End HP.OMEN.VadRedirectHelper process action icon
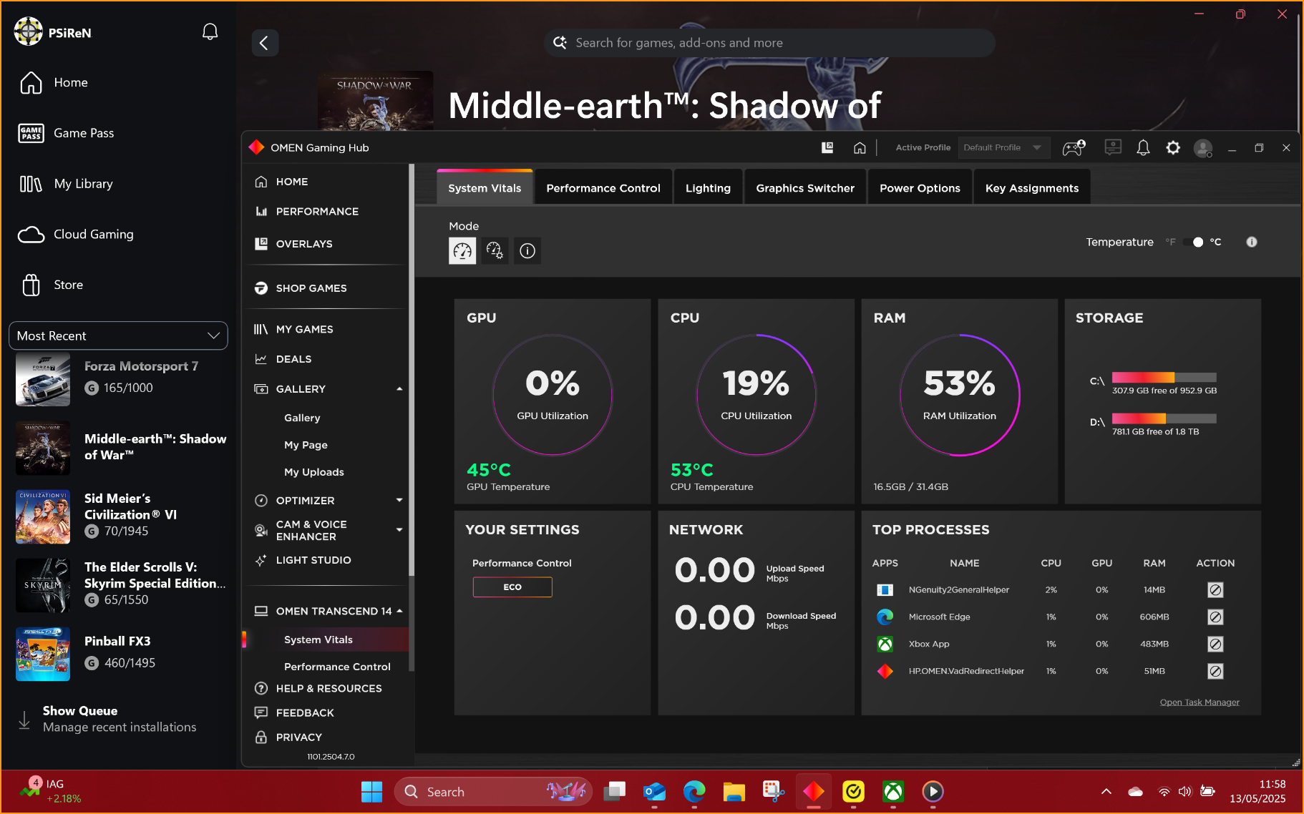 pos(1215,672)
